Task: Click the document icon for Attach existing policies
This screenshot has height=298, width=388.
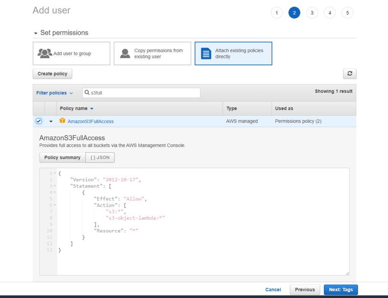Action: (206, 53)
